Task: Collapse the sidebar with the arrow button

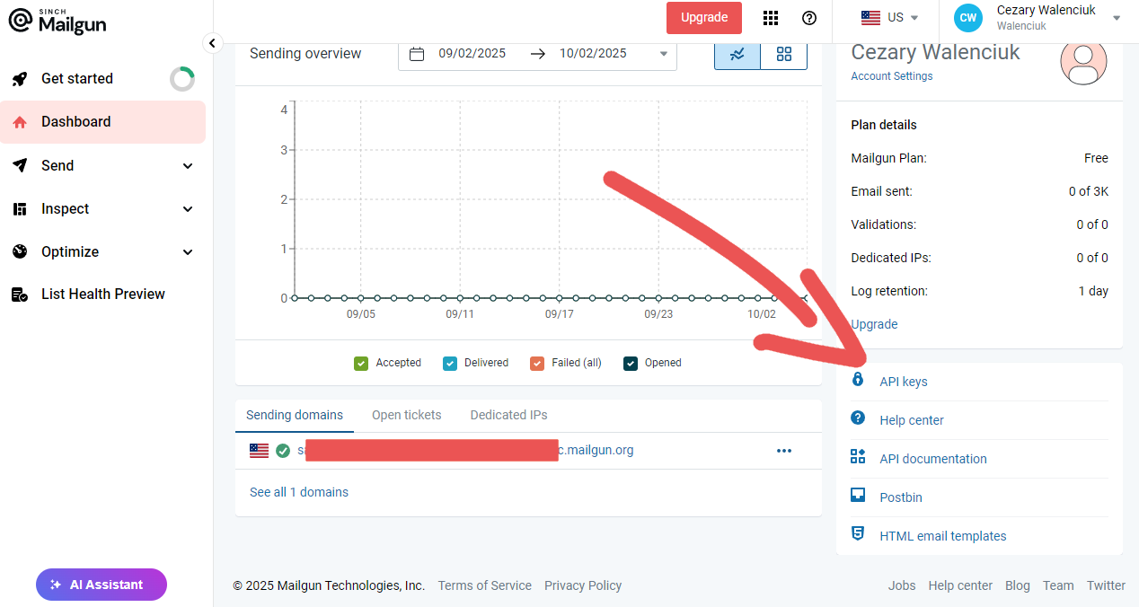Action: [212, 42]
